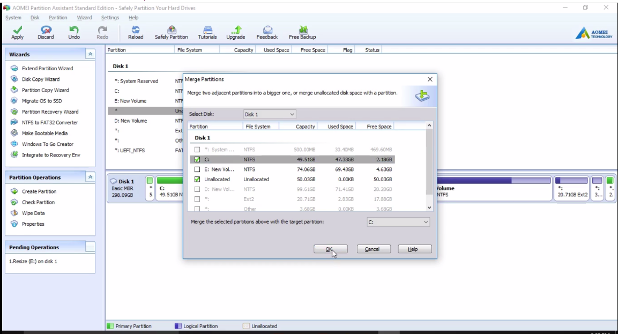Open the Migrate OS to SSD wizard

coord(41,101)
